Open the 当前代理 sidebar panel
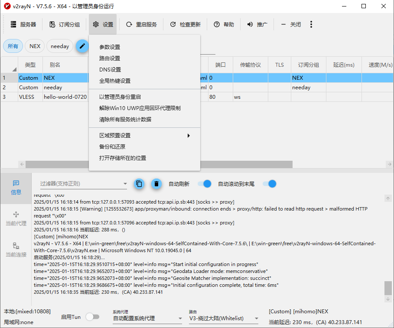This screenshot has width=394, height=328. pyautogui.click(x=16, y=219)
